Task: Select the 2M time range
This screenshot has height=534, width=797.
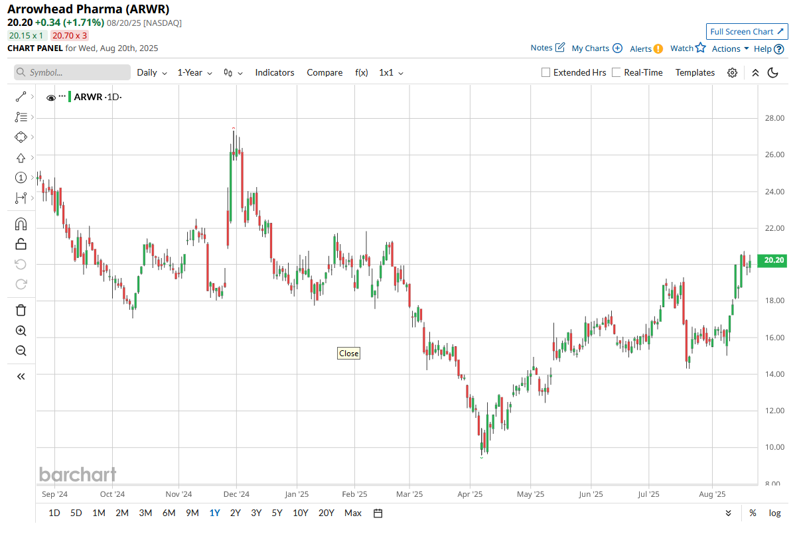Action: [x=122, y=513]
